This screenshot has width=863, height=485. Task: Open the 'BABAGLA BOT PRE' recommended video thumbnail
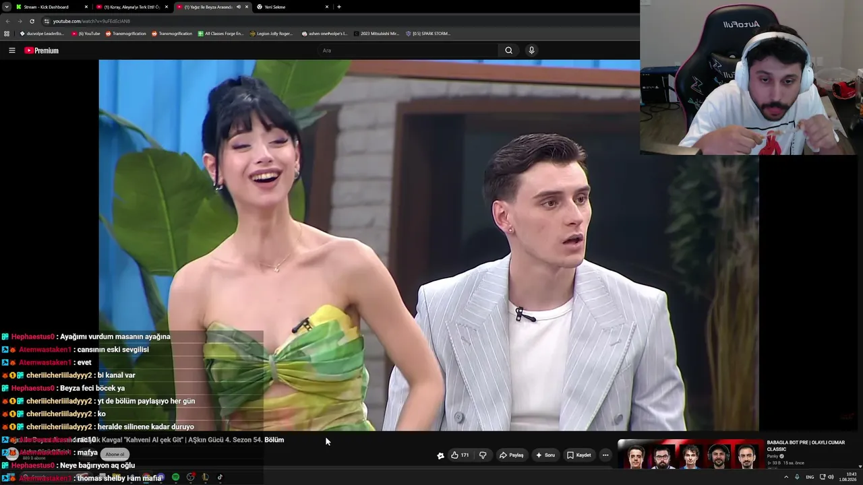point(690,455)
